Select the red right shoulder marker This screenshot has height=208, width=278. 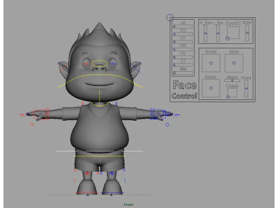point(83,103)
